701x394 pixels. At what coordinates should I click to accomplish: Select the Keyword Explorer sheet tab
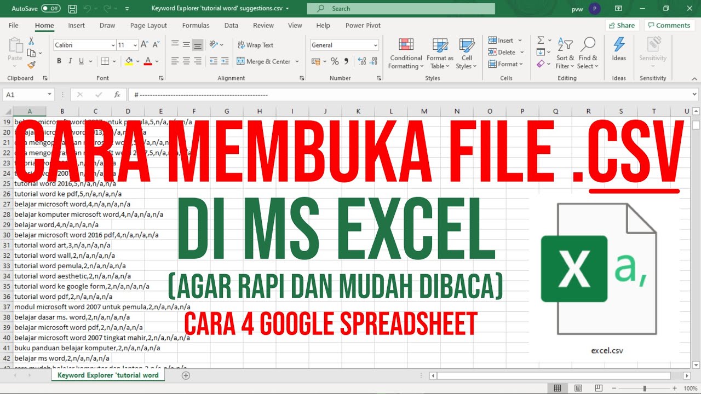(x=108, y=375)
